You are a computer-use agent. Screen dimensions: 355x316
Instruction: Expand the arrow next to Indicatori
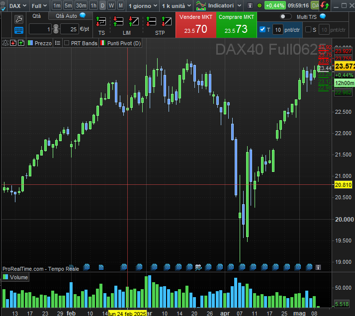239,5
